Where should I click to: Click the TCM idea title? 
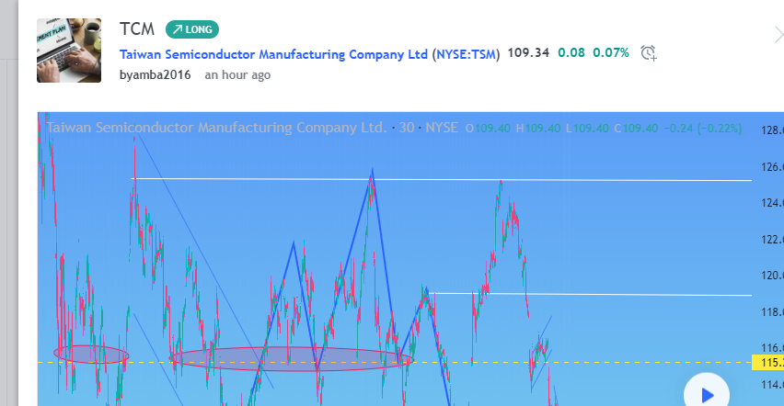pos(137,29)
